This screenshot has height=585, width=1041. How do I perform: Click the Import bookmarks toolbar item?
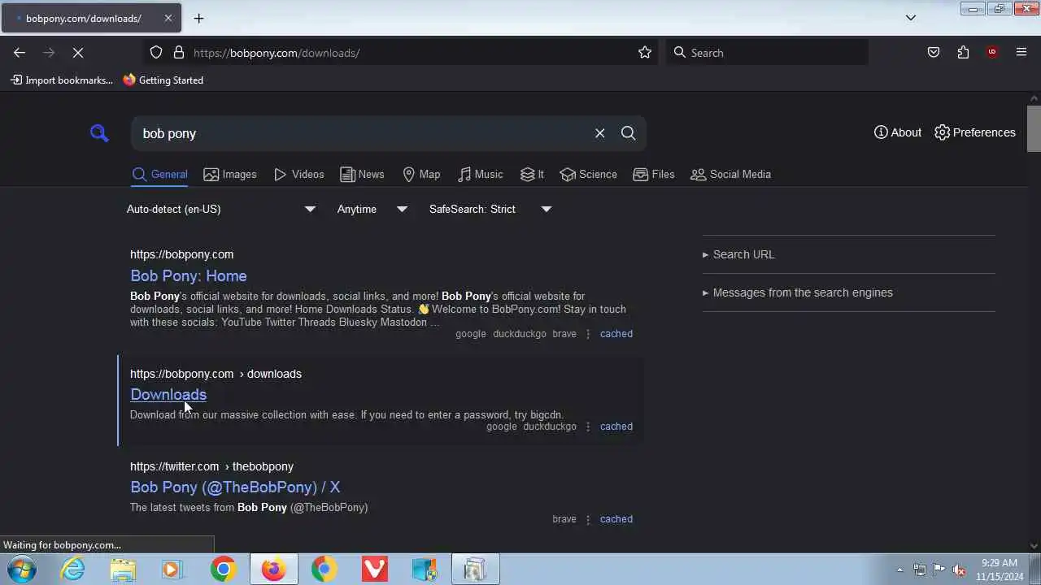[62, 80]
